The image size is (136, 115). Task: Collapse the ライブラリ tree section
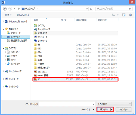point(4,48)
